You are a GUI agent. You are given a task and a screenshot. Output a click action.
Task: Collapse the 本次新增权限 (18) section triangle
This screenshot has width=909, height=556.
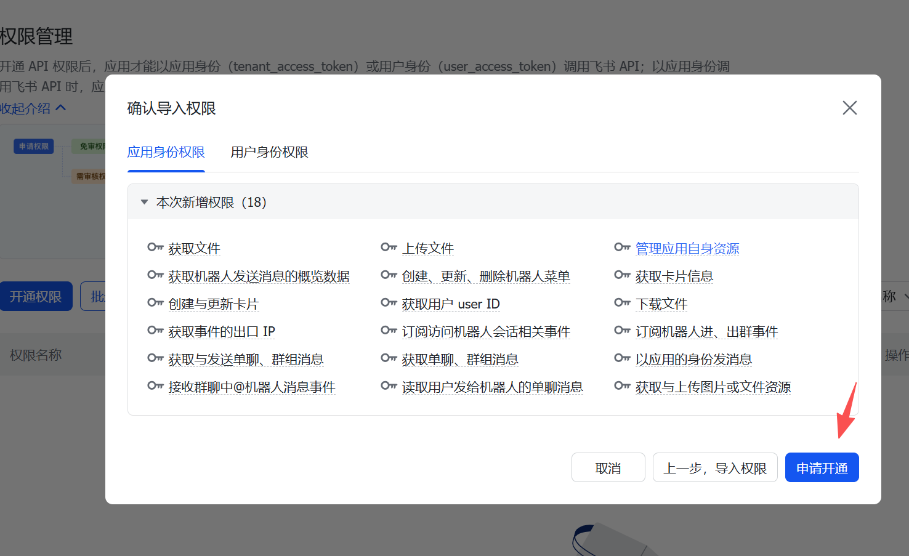click(x=144, y=202)
